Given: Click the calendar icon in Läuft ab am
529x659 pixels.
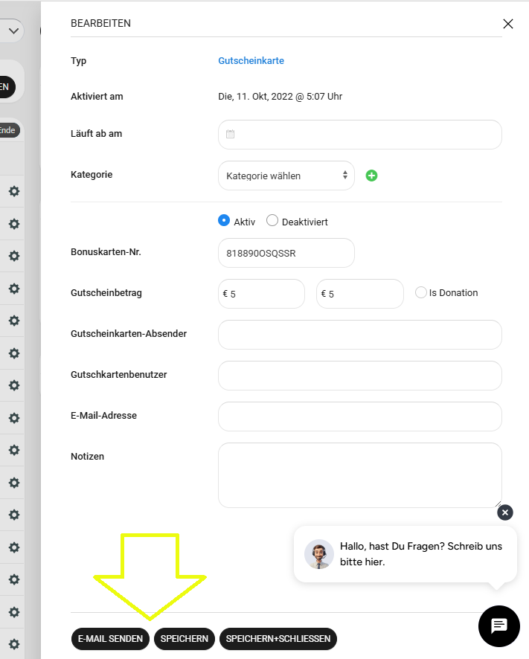Looking at the screenshot, I should point(231,135).
